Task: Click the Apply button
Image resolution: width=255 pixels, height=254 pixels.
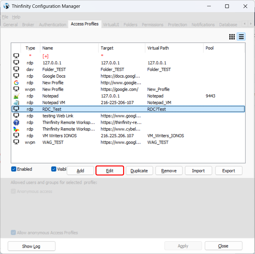Action: point(183,246)
